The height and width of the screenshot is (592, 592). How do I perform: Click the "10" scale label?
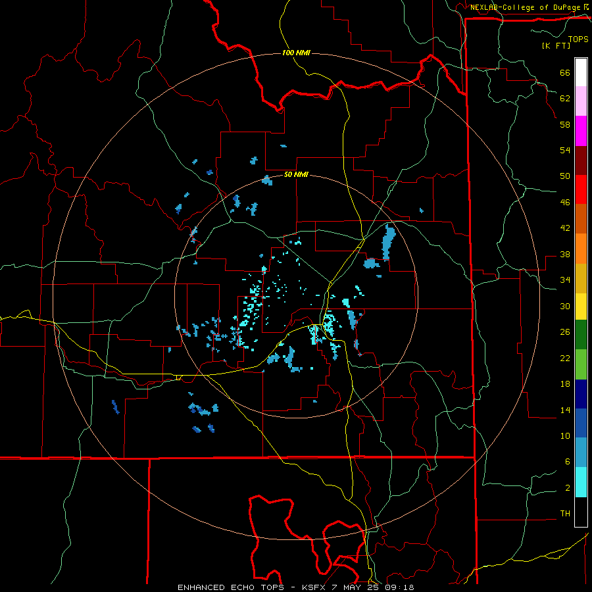pos(565,436)
